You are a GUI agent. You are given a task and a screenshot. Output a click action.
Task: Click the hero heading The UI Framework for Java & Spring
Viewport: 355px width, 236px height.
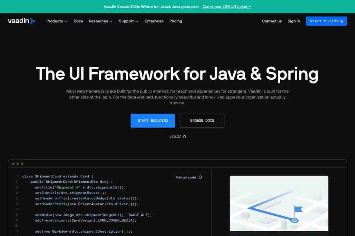[177, 74]
